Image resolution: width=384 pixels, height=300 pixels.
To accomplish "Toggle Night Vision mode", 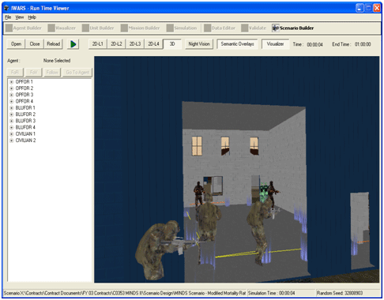I will (199, 44).
